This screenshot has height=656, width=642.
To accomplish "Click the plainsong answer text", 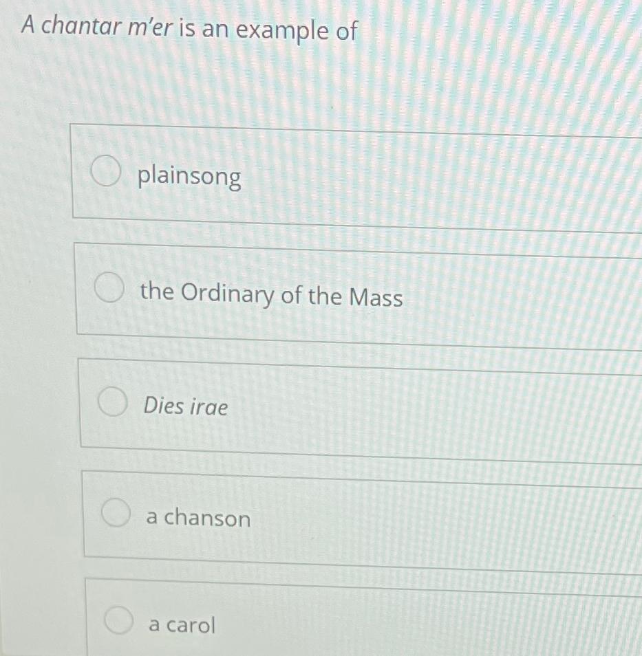I will pyautogui.click(x=189, y=177).
